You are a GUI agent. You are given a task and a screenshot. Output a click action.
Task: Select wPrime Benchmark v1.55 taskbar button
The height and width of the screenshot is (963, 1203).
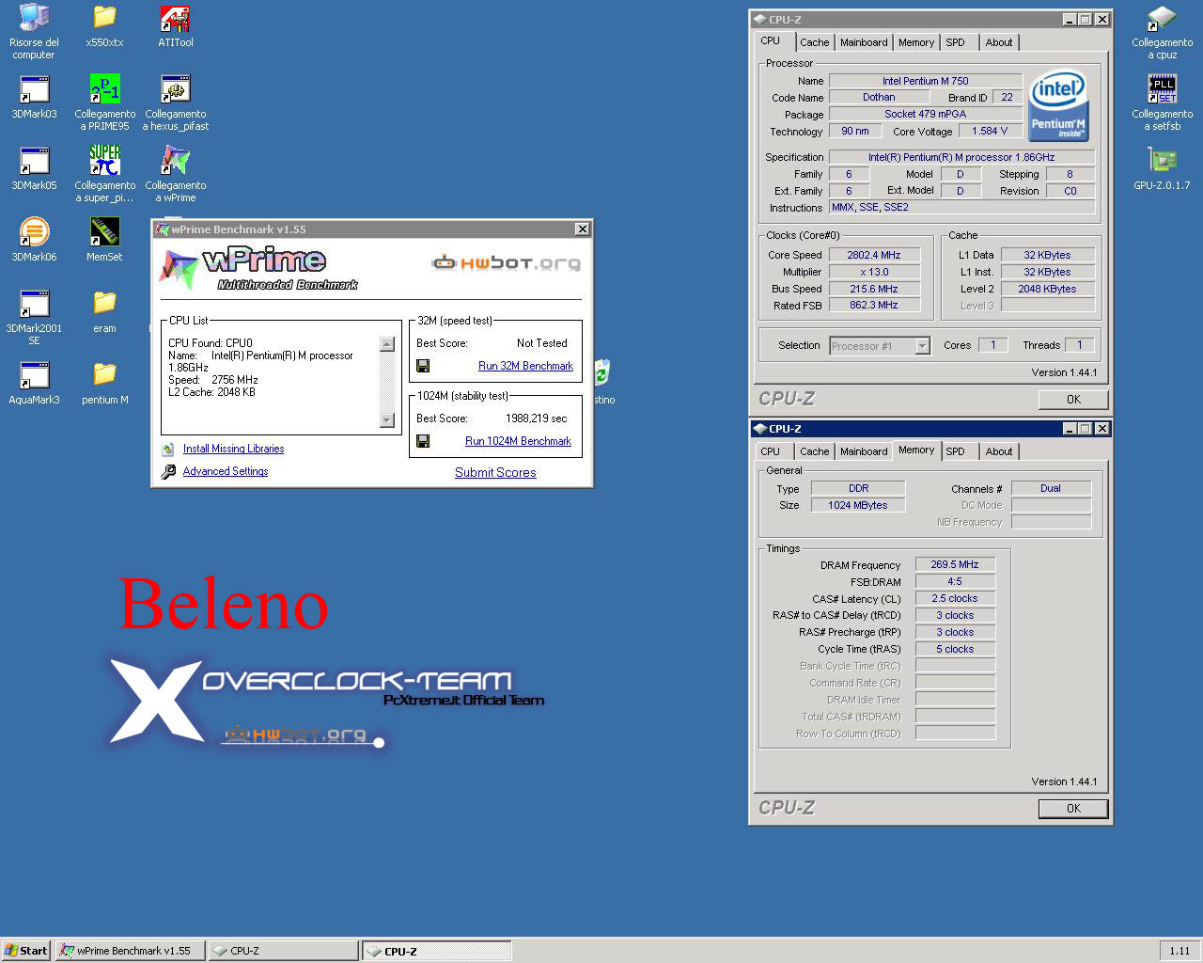(x=130, y=951)
